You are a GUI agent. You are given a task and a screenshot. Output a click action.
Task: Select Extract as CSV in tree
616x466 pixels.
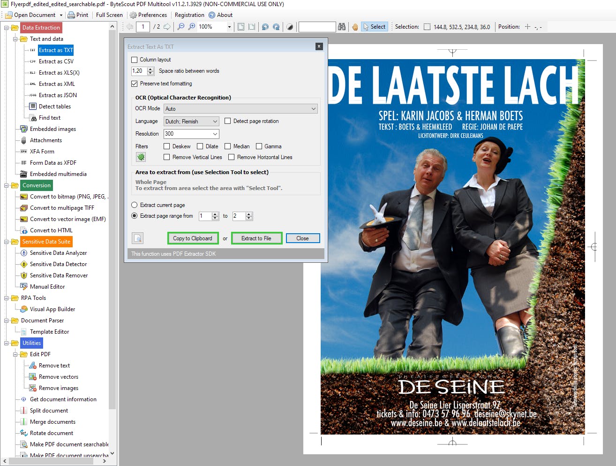coord(56,61)
